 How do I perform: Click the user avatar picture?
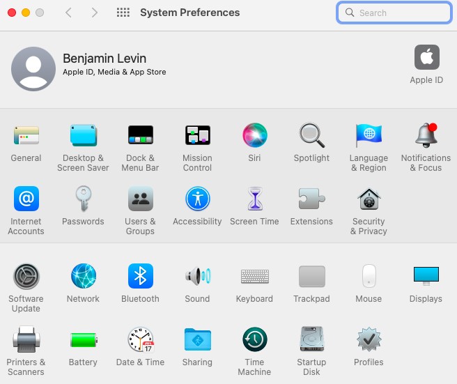[x=33, y=69]
